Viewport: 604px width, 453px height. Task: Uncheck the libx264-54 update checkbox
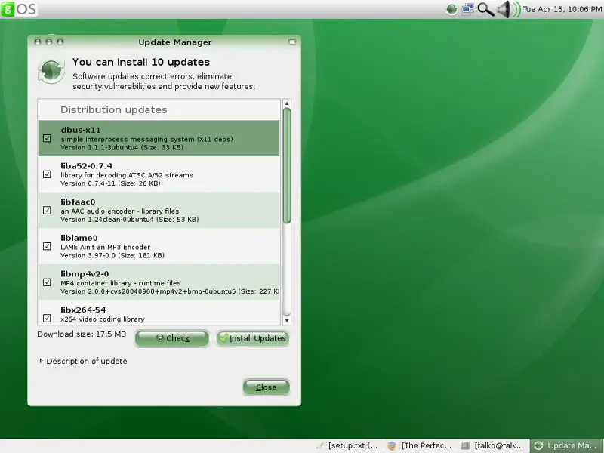click(47, 318)
